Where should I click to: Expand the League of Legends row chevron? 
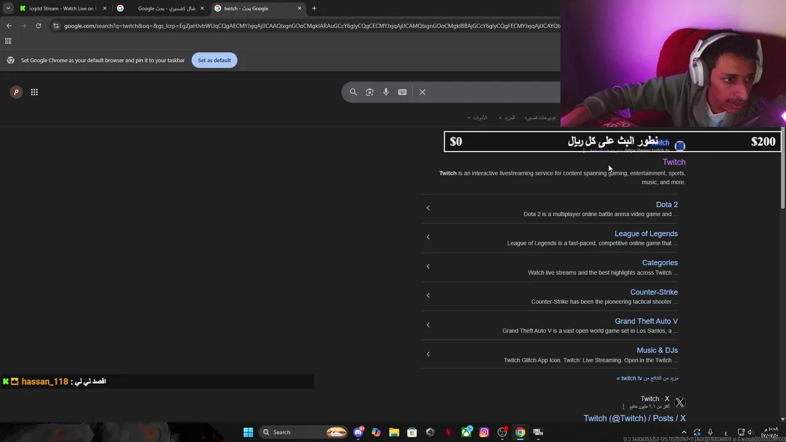(428, 237)
